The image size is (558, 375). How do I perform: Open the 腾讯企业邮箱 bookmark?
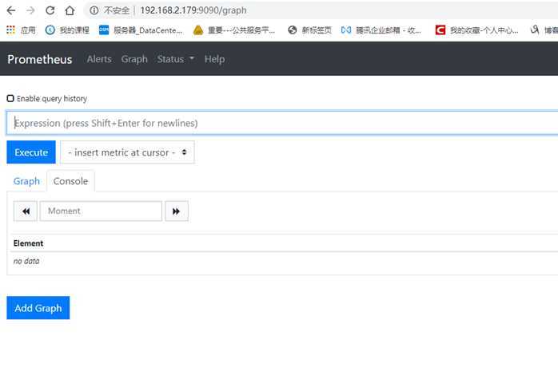(381, 30)
